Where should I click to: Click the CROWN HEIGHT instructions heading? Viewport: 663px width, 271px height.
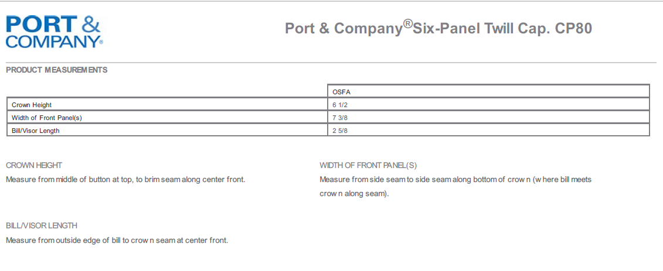pos(34,165)
